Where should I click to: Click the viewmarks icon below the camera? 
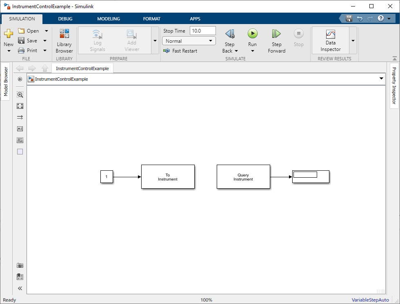pyautogui.click(x=20, y=277)
